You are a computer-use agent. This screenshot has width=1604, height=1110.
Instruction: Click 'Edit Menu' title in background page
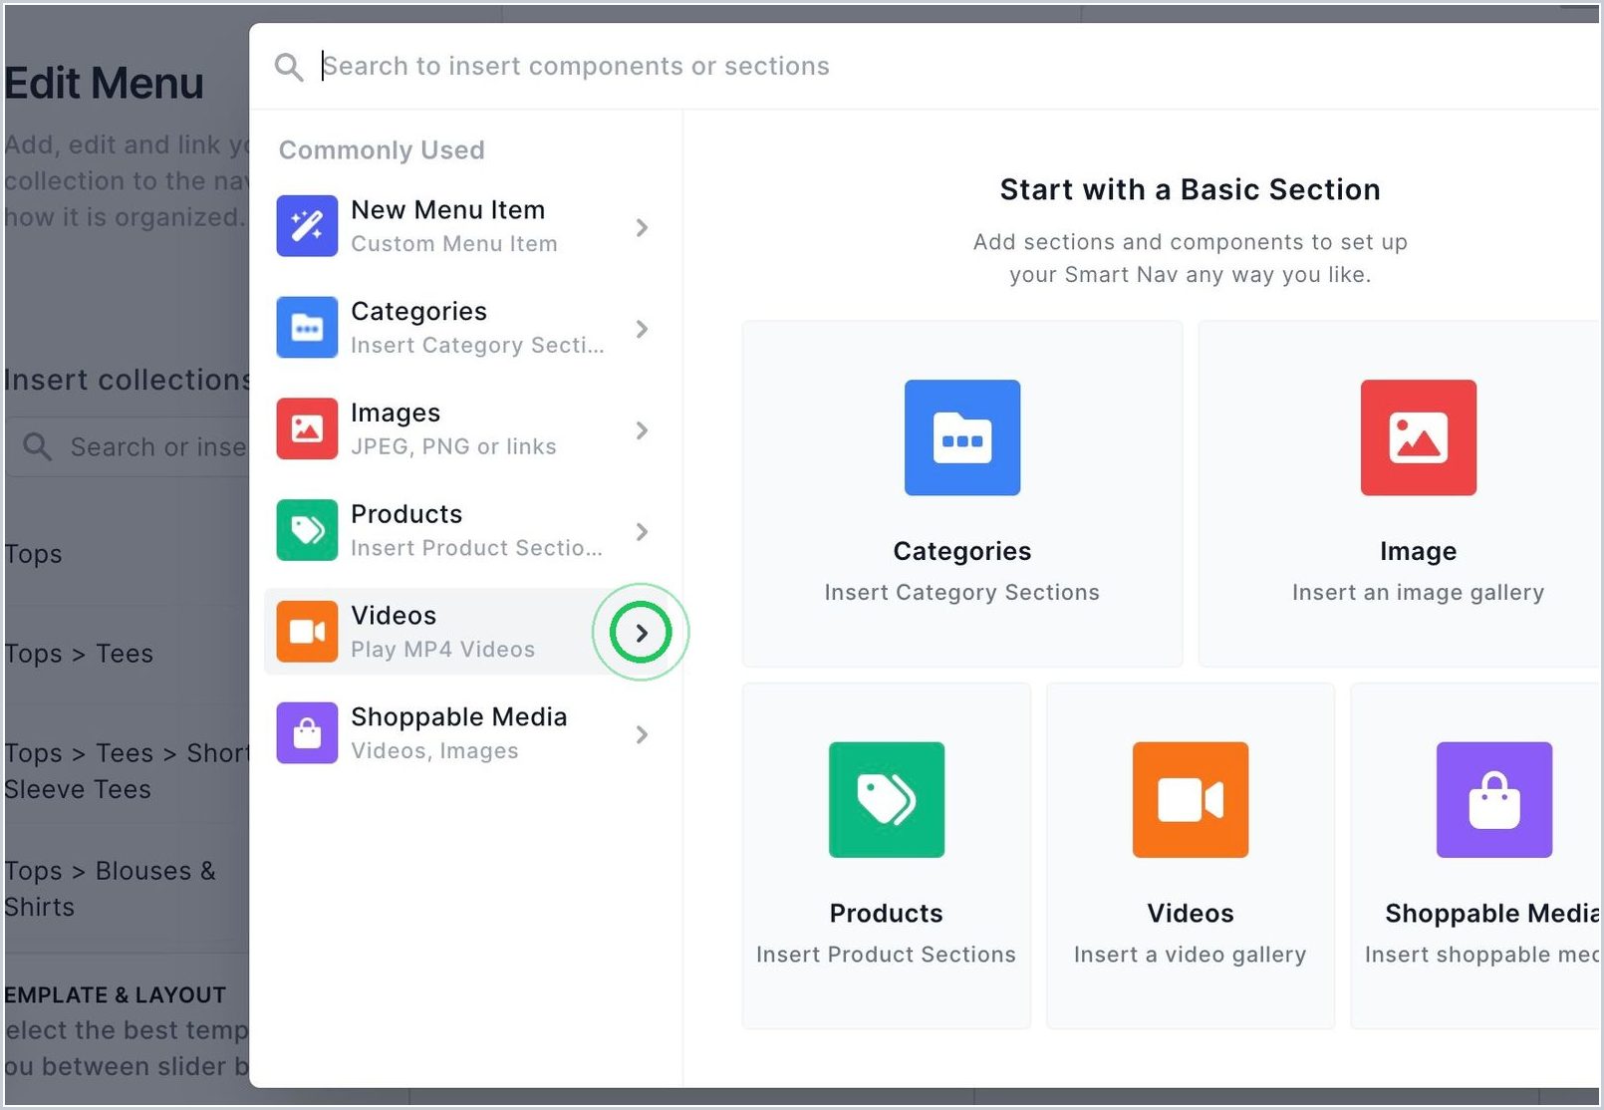coord(104,84)
